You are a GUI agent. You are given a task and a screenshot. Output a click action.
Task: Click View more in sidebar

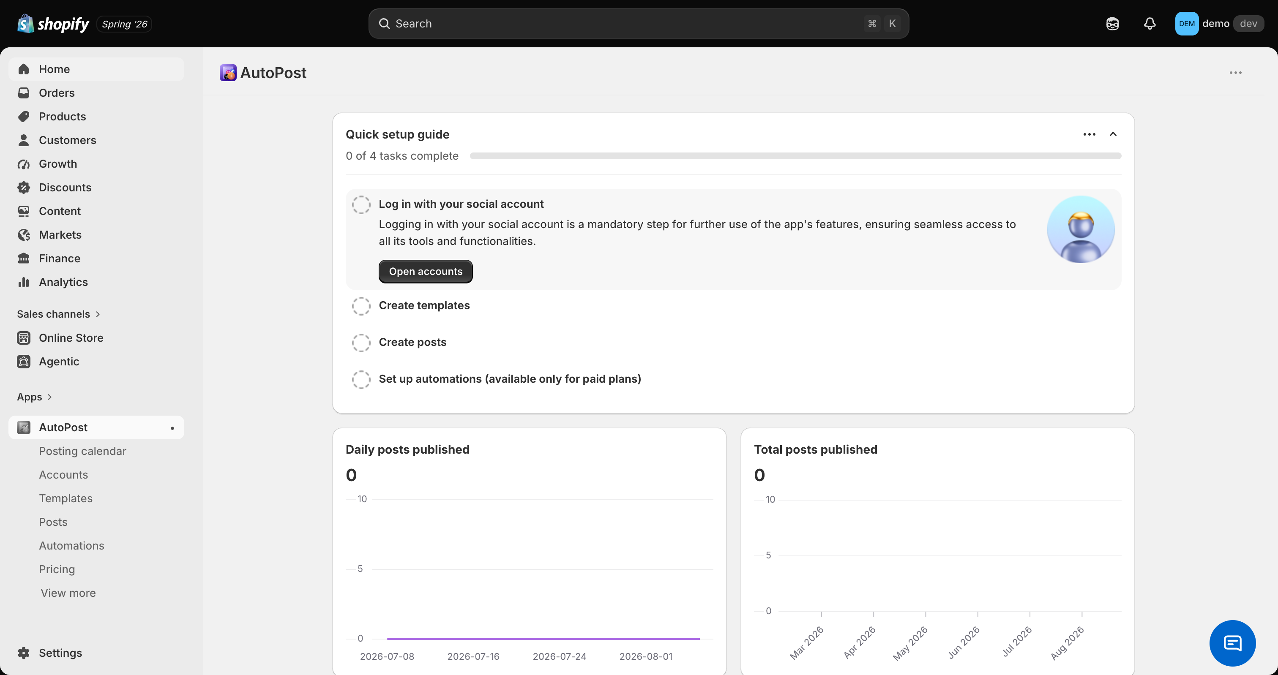tap(68, 593)
